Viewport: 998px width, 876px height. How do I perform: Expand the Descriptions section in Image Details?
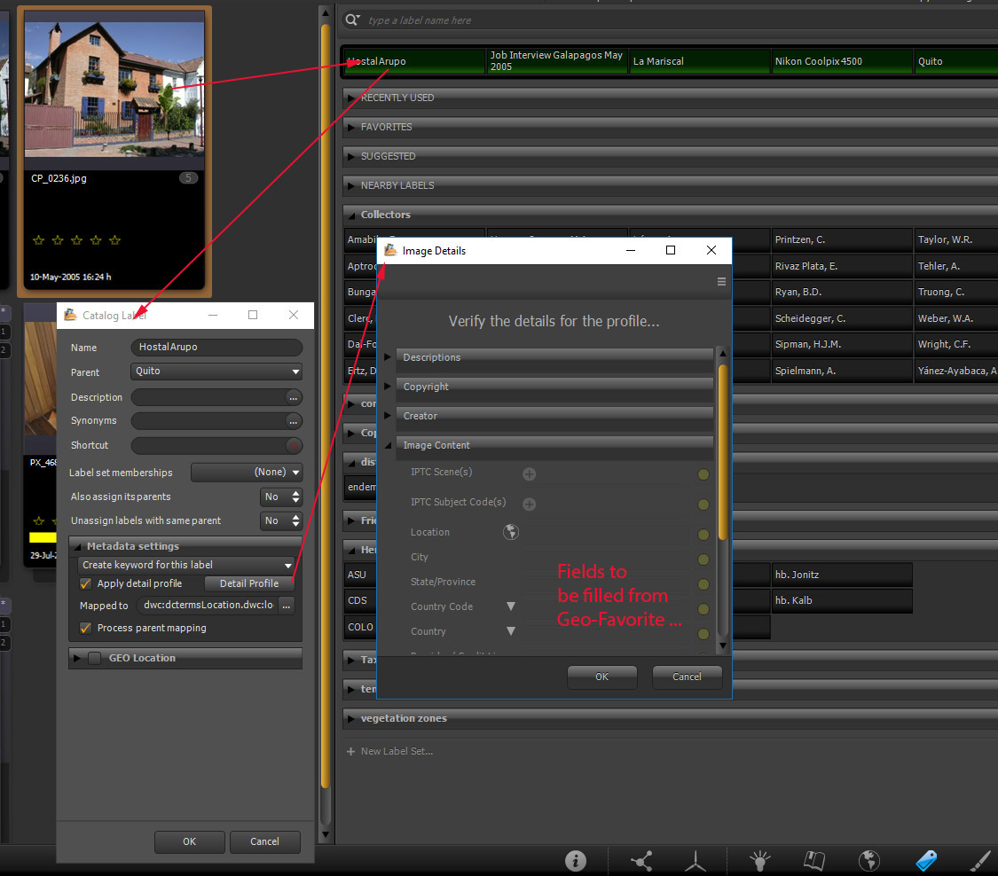[387, 357]
